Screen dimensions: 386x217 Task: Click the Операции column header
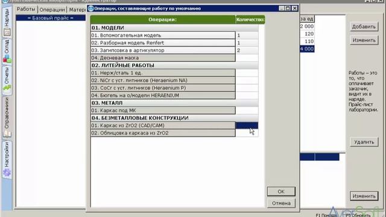pyautogui.click(x=163, y=19)
